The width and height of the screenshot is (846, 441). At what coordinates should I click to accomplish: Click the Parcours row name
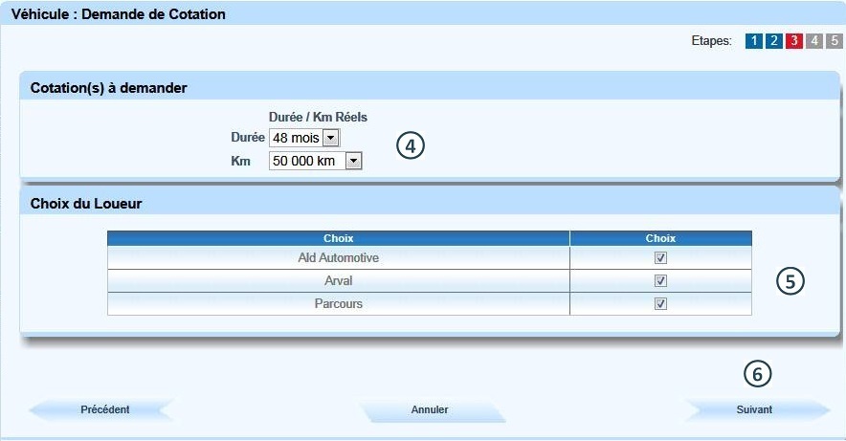tap(338, 304)
